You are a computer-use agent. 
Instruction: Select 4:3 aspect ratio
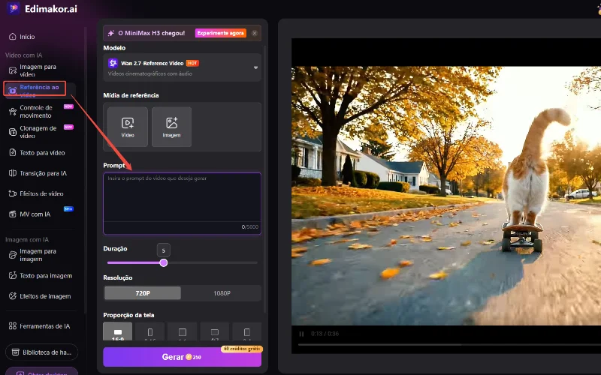215,331
